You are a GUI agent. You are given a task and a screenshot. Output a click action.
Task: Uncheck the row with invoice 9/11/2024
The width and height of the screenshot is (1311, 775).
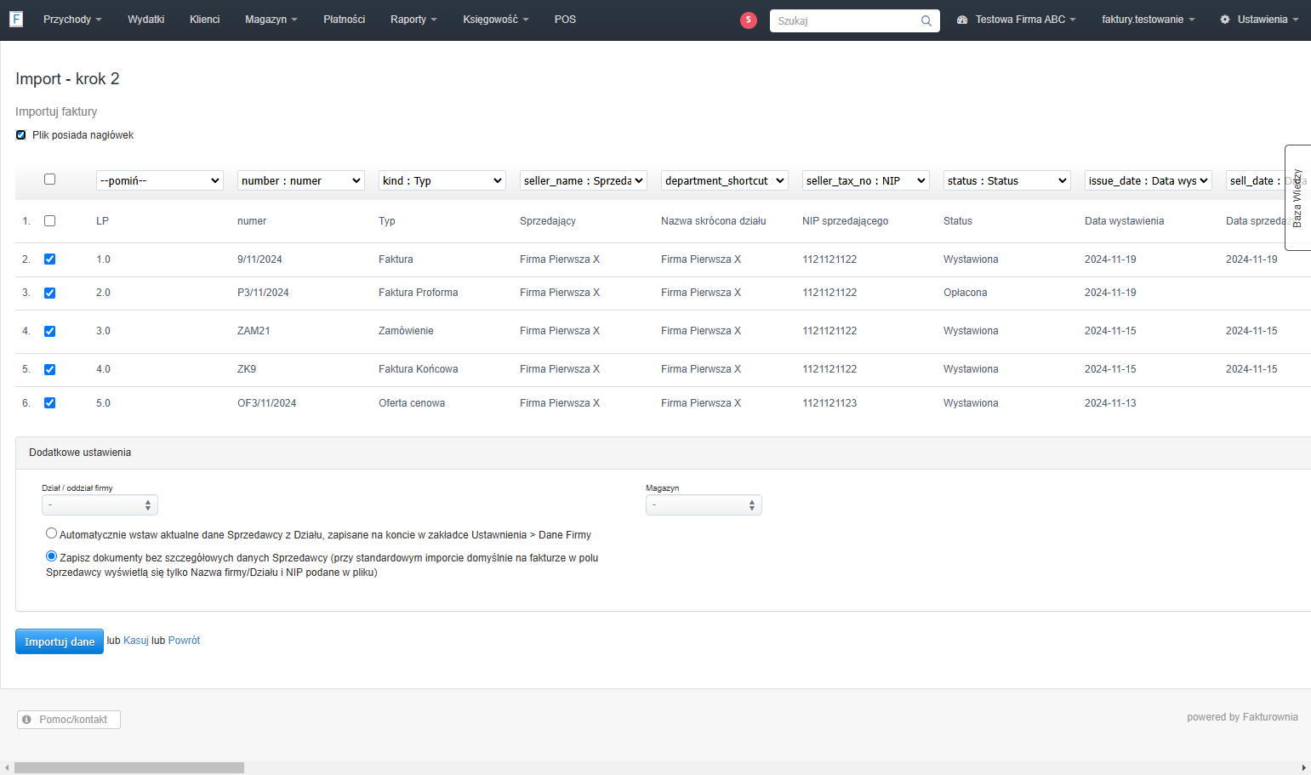(x=49, y=259)
